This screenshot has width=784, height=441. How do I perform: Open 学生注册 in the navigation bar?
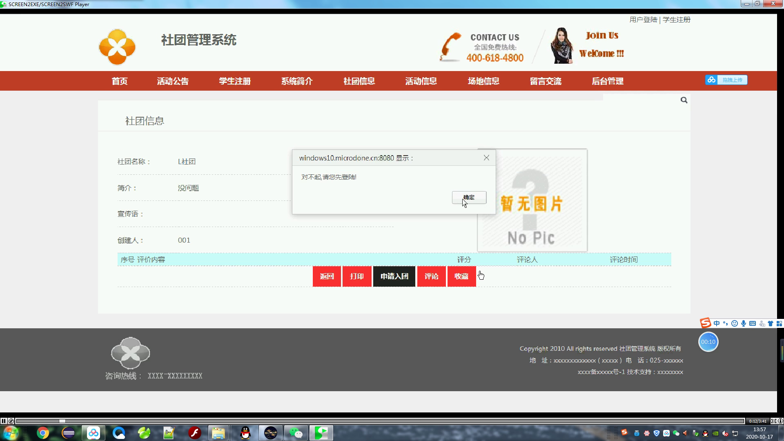tap(235, 81)
